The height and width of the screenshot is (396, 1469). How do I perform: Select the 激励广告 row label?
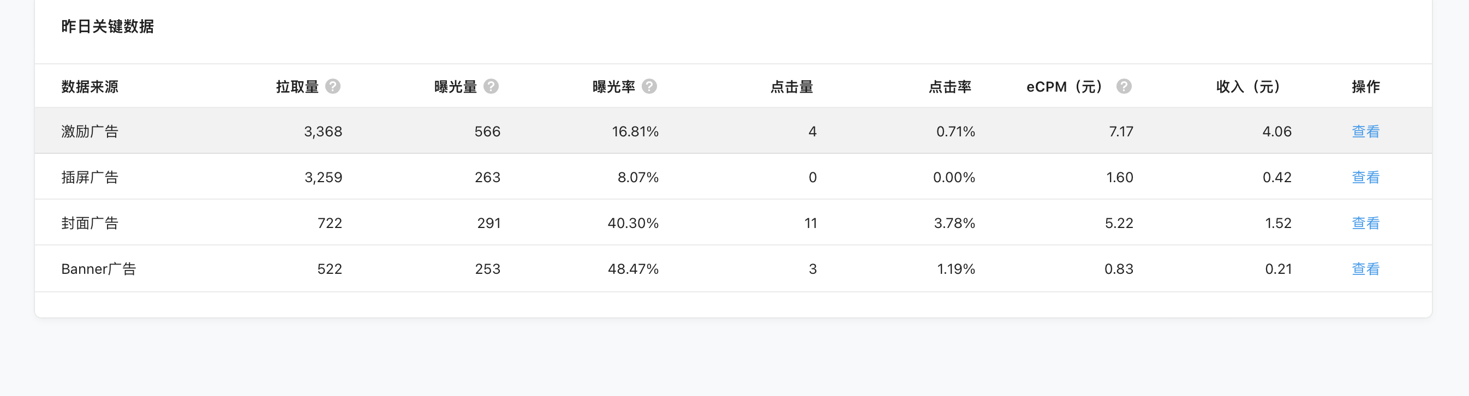89,131
